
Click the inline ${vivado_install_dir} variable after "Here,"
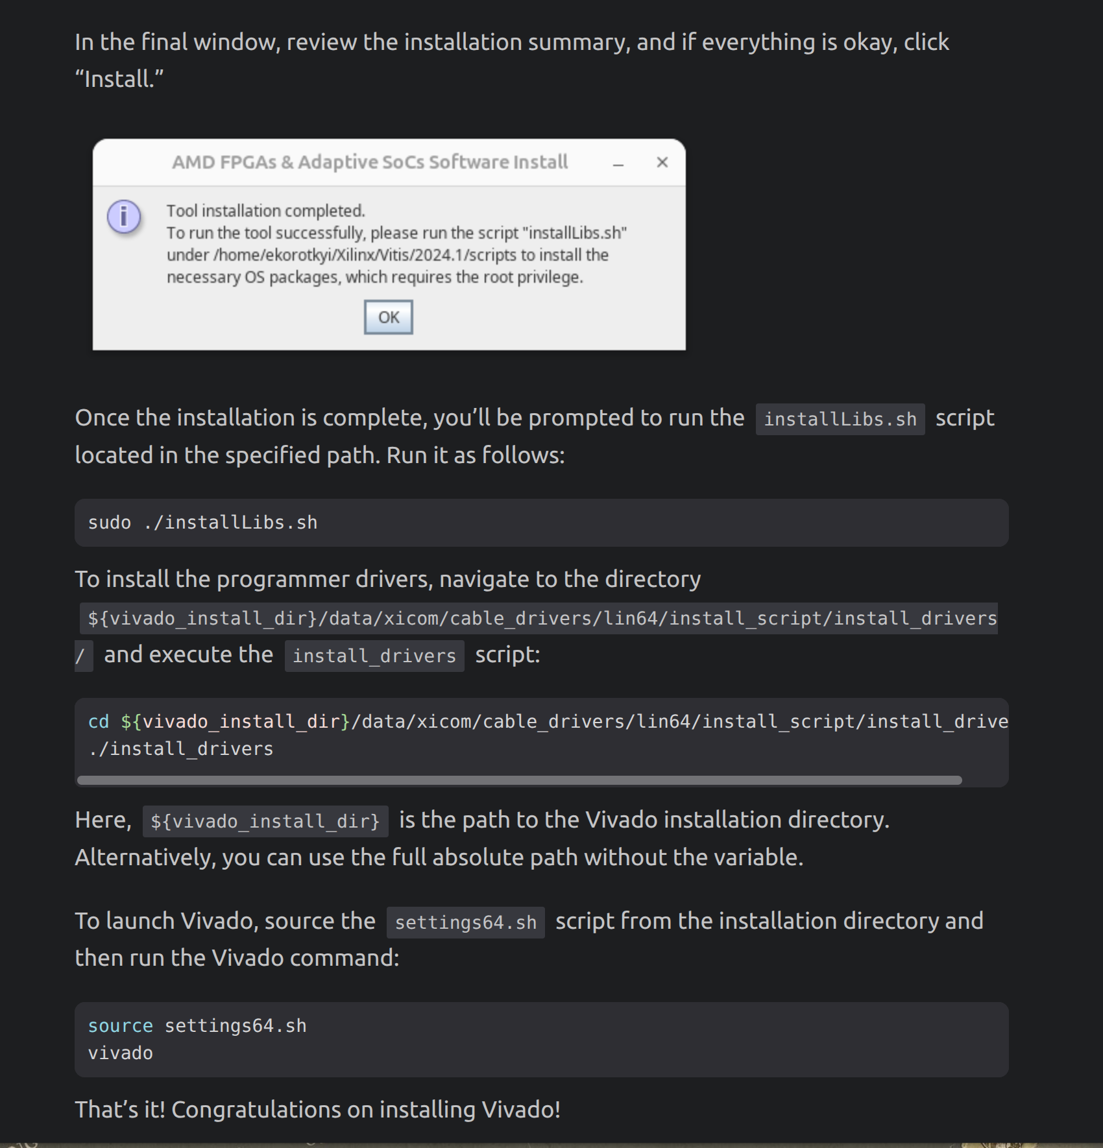click(x=265, y=821)
